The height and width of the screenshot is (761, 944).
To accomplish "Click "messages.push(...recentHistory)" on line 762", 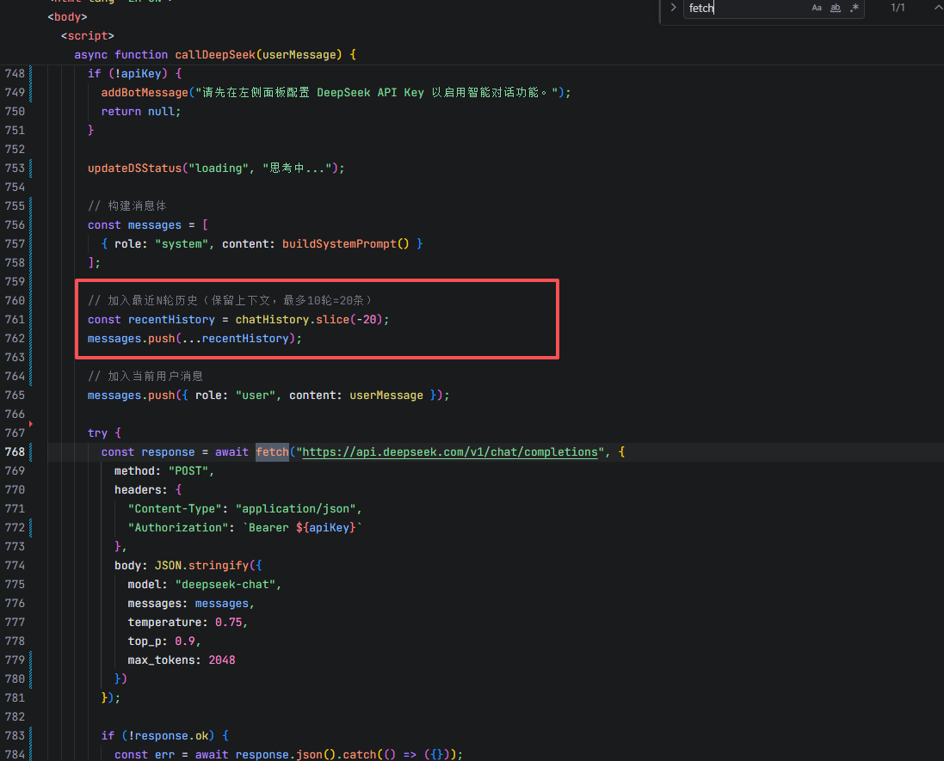I will [x=191, y=338].
